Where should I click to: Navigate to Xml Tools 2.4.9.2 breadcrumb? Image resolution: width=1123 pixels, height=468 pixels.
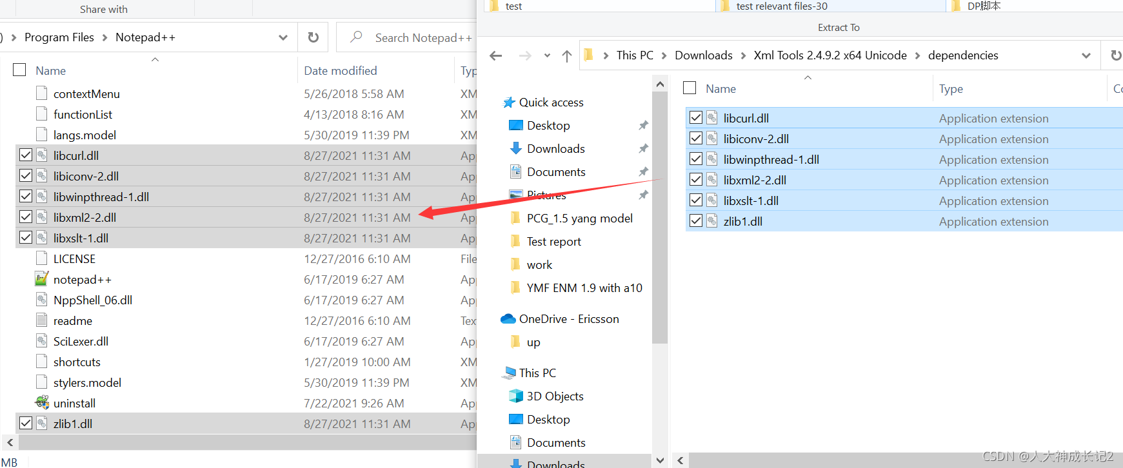point(830,55)
